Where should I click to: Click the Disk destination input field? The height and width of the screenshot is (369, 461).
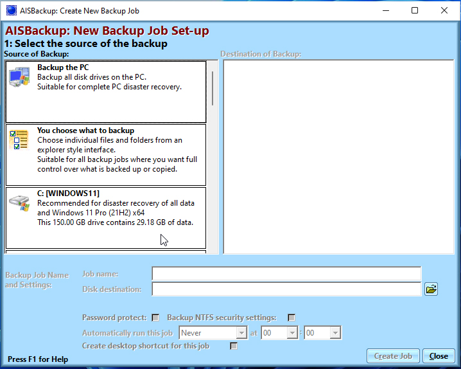click(286, 289)
